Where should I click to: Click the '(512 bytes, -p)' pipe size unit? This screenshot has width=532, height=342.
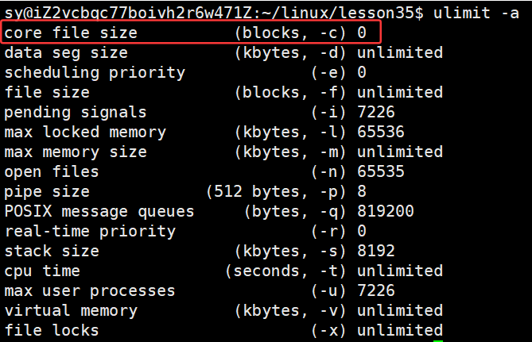pos(276,192)
